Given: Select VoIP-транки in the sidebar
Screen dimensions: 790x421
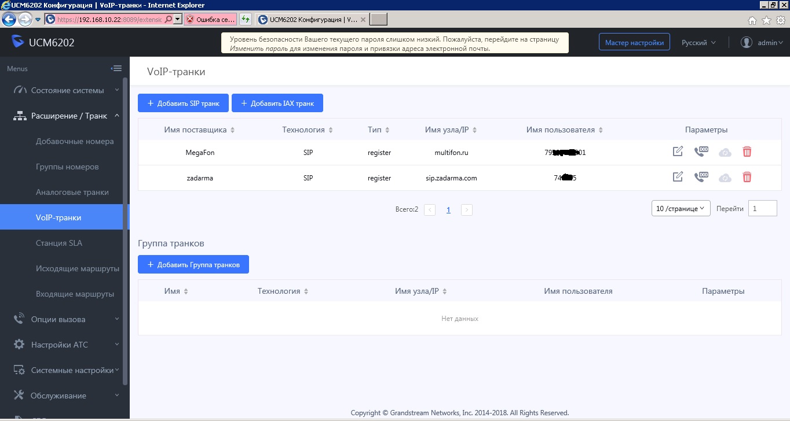Looking at the screenshot, I should point(61,217).
